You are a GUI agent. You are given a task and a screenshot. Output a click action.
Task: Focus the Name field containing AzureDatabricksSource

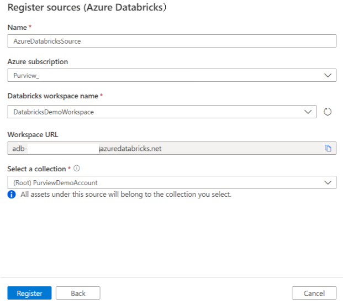(x=171, y=41)
